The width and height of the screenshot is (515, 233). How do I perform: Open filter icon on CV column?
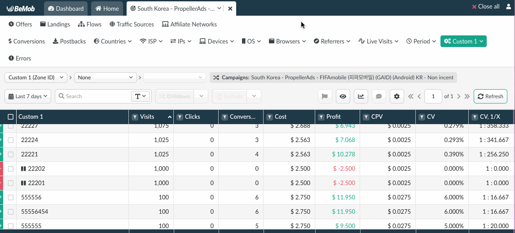coord(422,117)
